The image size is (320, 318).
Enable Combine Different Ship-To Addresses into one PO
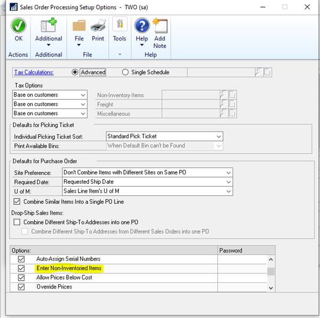(x=17, y=222)
